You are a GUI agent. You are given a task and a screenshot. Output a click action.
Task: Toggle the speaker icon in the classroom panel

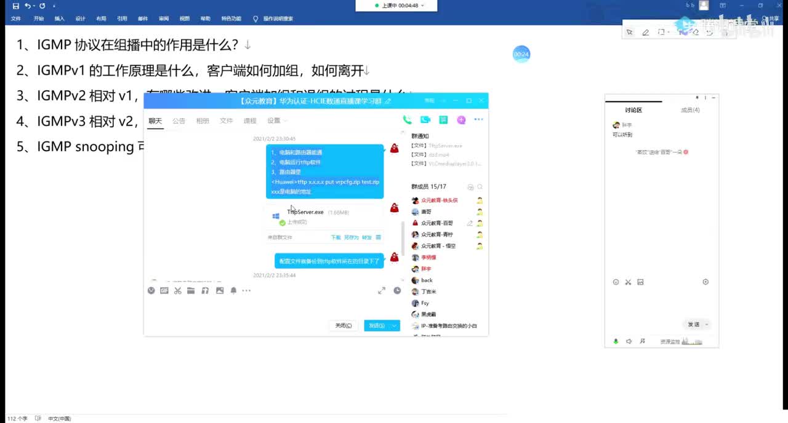(x=629, y=341)
